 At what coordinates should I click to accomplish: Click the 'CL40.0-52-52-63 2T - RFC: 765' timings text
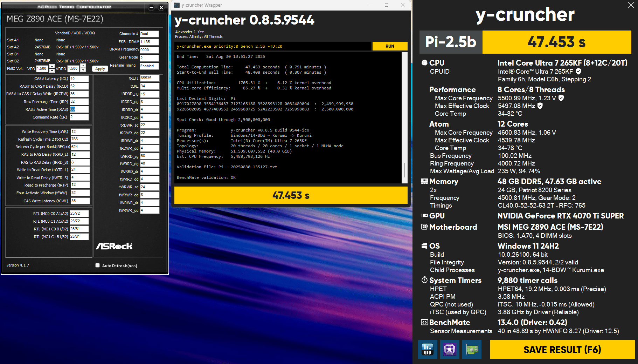point(542,205)
